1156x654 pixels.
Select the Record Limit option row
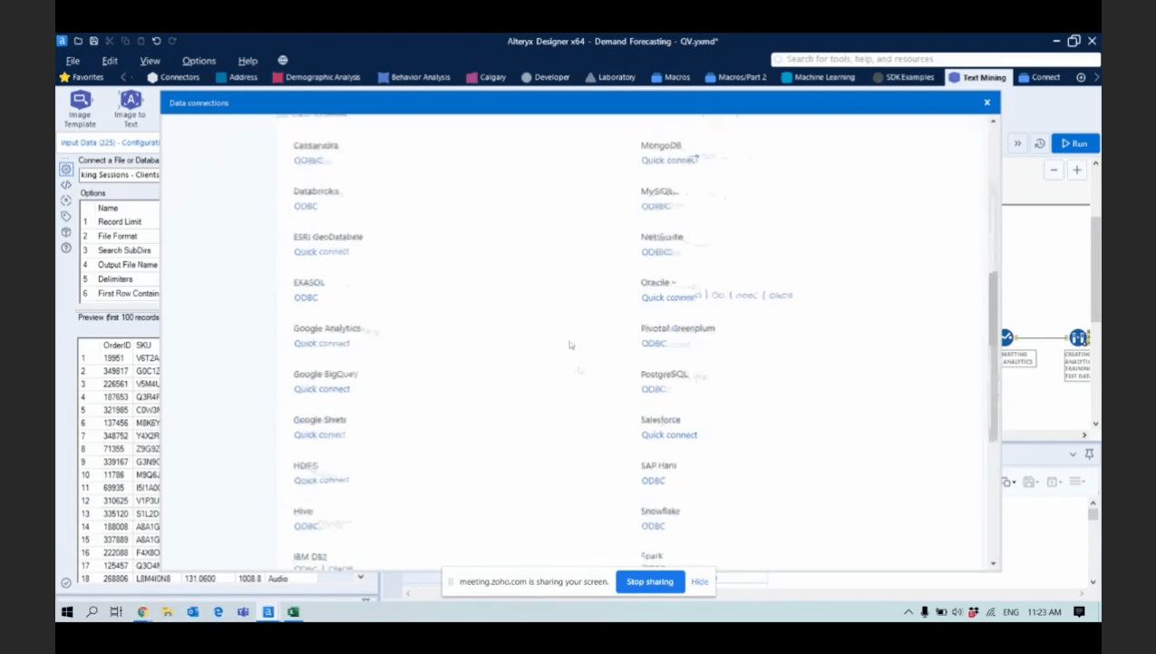point(120,221)
